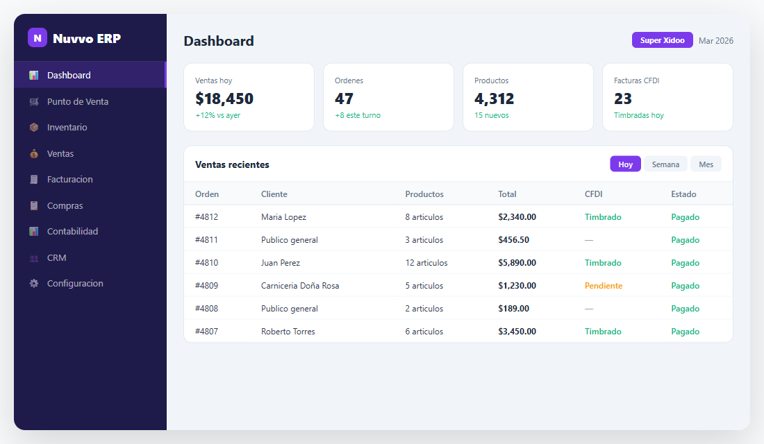Select the Punto de Venta icon

(x=33, y=101)
